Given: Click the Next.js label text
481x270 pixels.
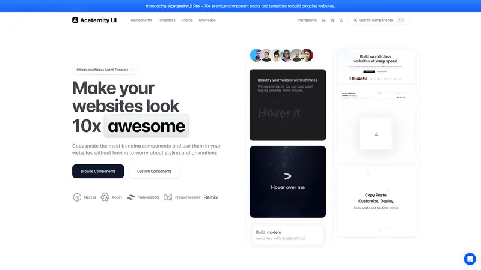Looking at the screenshot, I should [x=90, y=197].
